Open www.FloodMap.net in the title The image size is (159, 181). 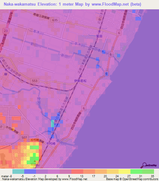tap(110, 4)
